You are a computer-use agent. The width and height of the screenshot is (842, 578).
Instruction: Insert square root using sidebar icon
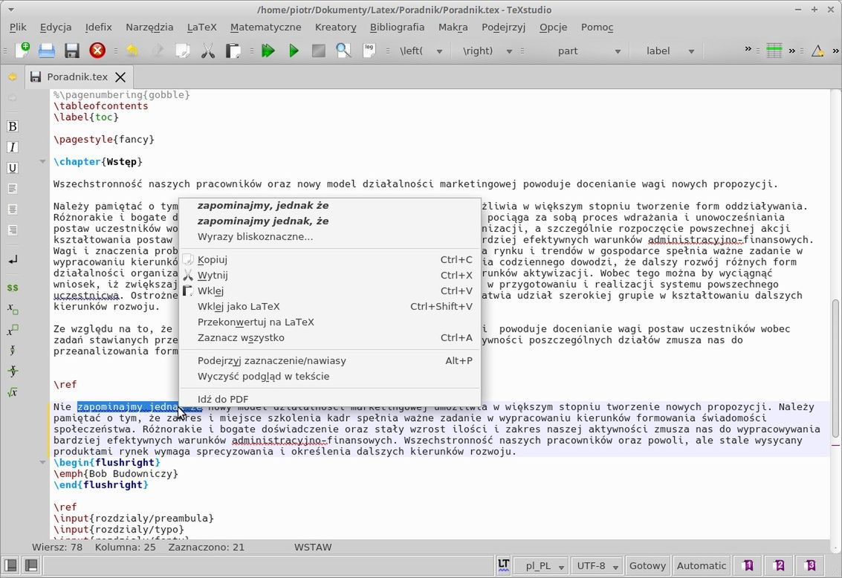click(x=12, y=392)
